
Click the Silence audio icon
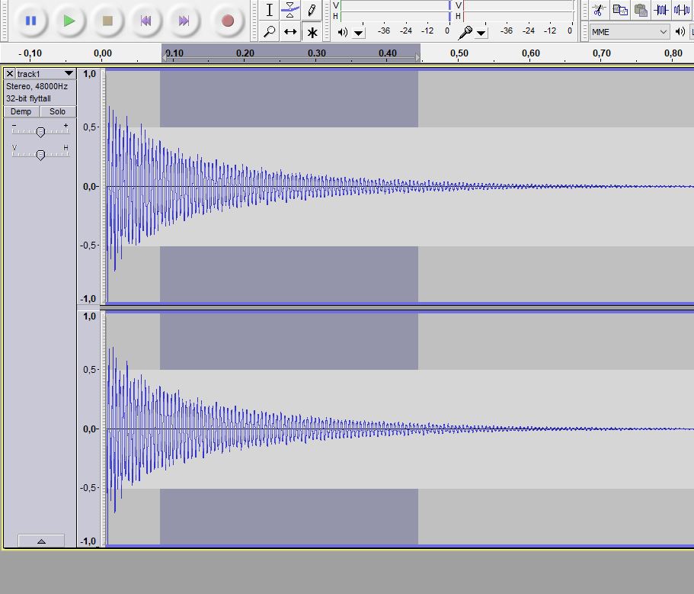[x=682, y=10]
